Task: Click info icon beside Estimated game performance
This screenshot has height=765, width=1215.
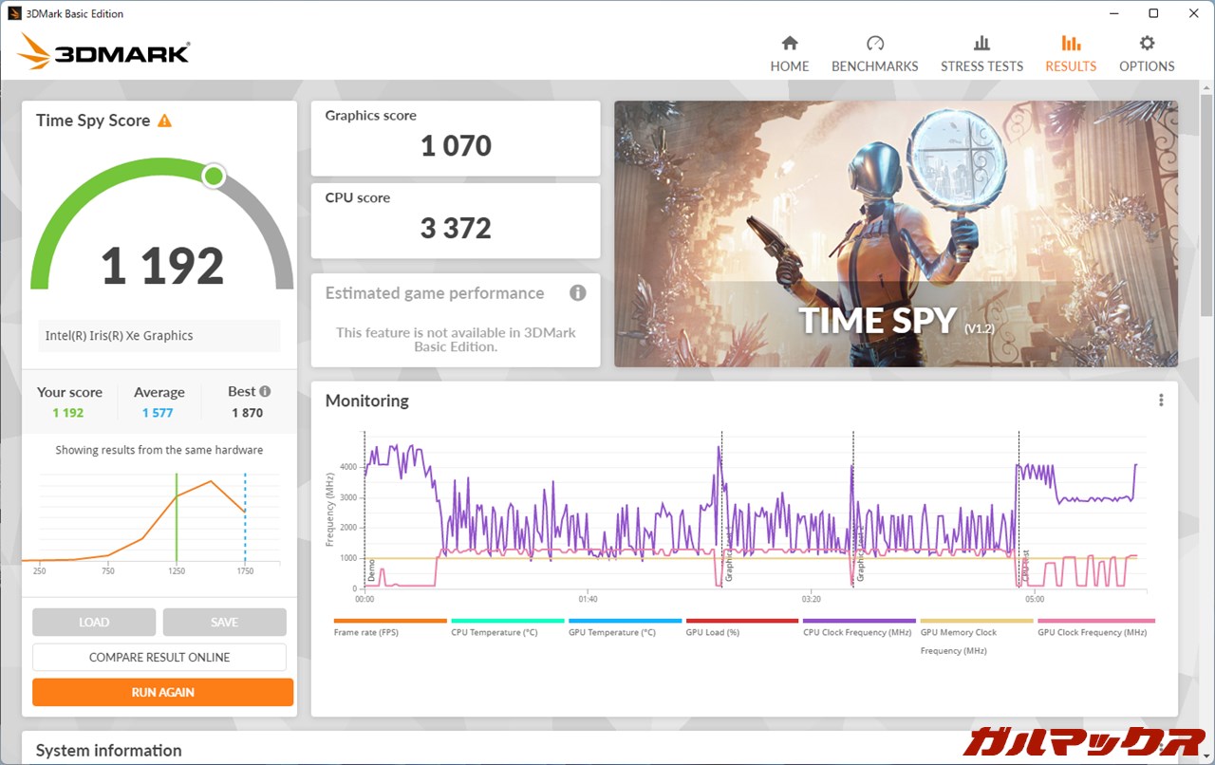Action: click(x=577, y=293)
